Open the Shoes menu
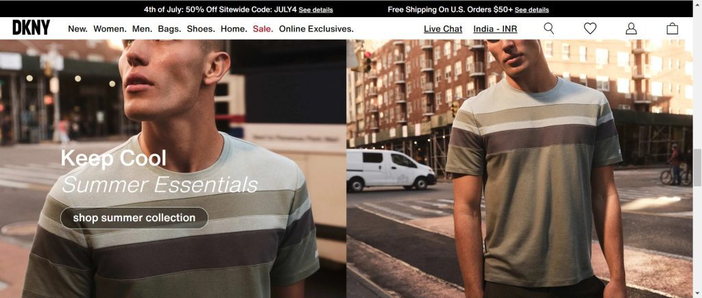 201,29
